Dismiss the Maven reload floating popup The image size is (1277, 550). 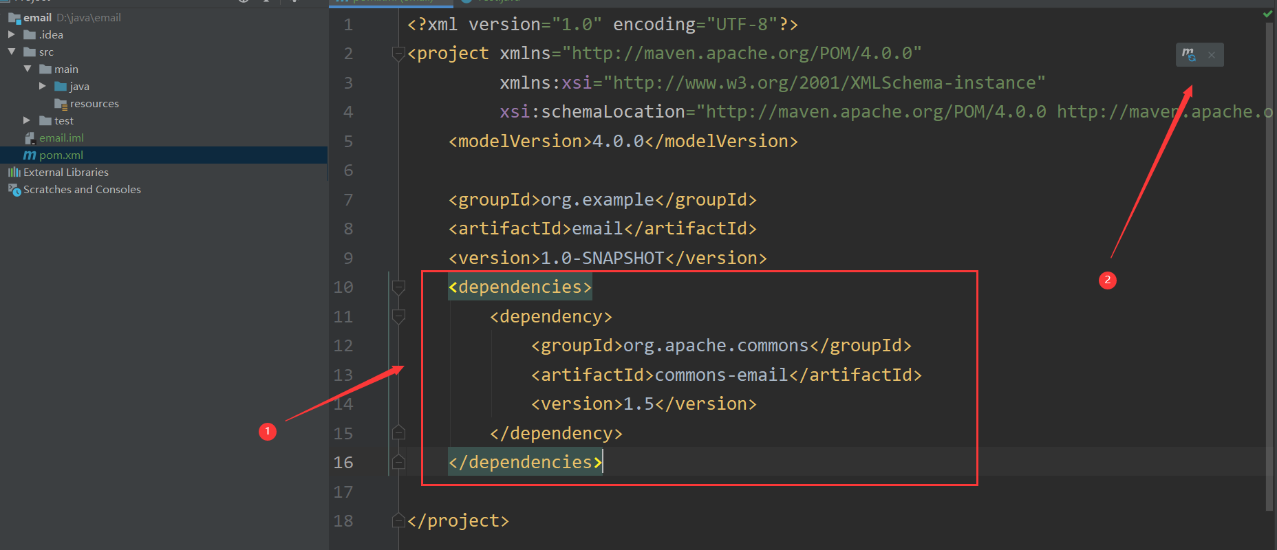pos(1212,55)
